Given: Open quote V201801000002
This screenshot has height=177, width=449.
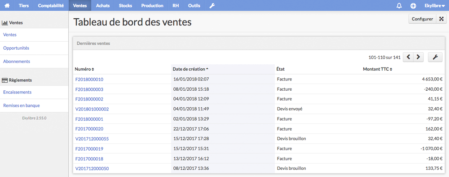Looking at the screenshot, I should (92, 109).
